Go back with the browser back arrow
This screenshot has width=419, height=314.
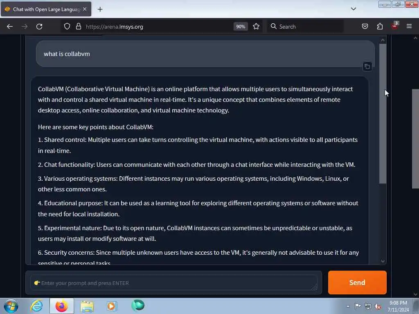click(x=10, y=27)
